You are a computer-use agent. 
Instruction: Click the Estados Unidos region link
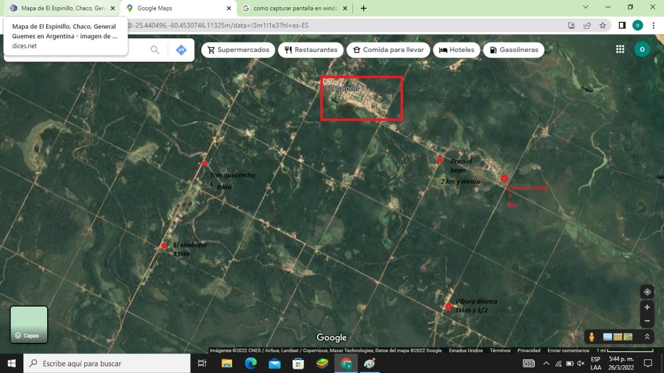pos(465,351)
